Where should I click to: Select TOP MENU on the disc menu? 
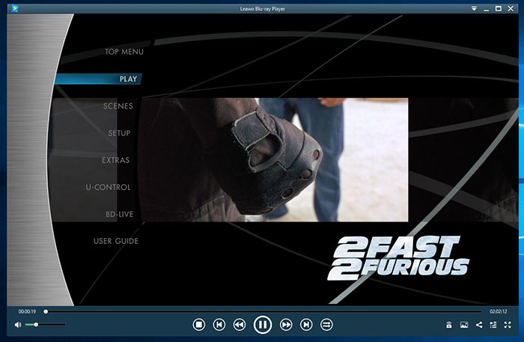click(x=124, y=52)
